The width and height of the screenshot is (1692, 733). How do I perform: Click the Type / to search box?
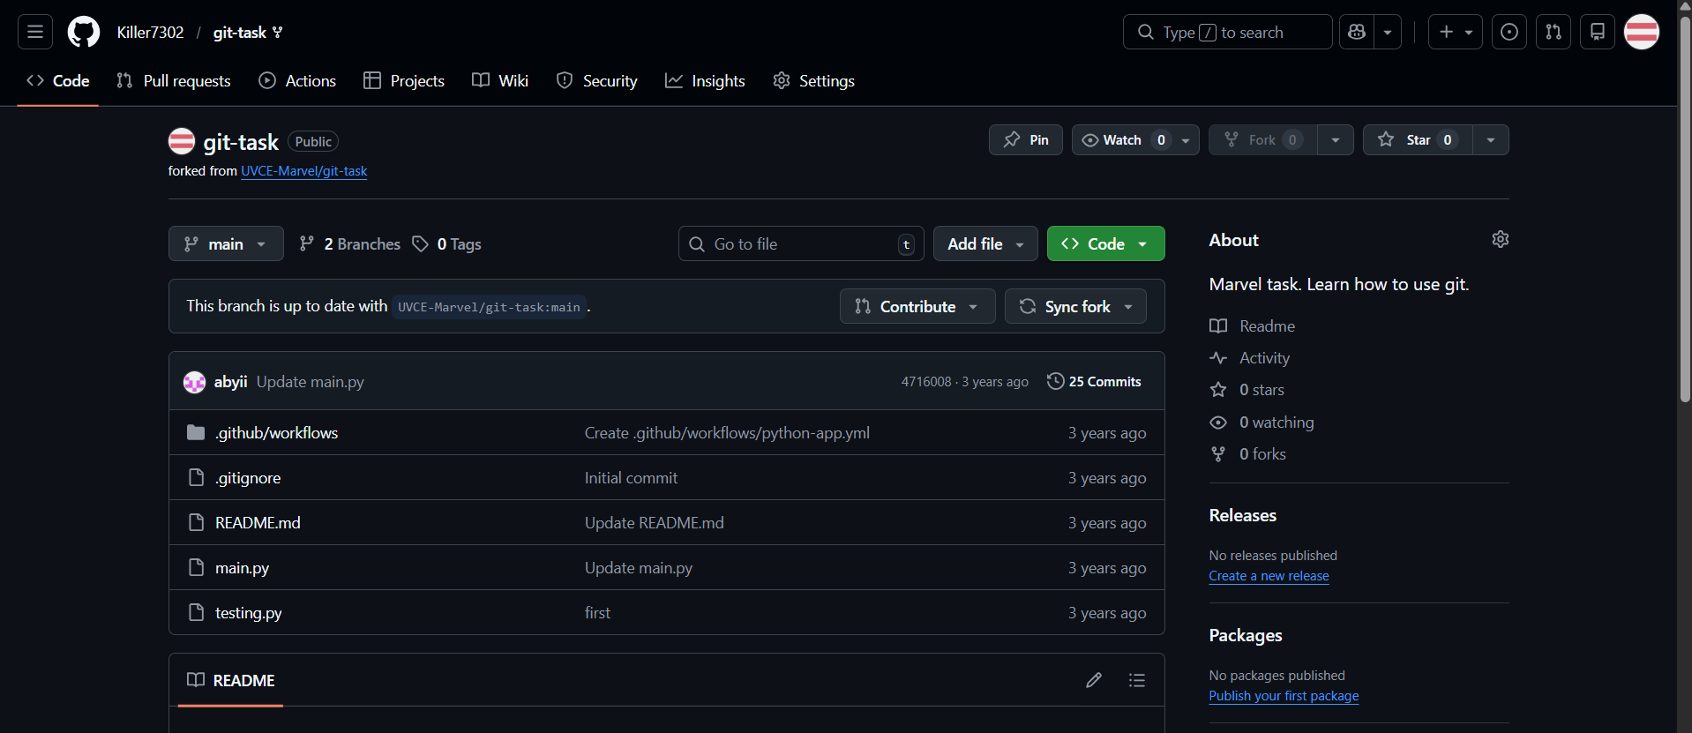point(1227,32)
